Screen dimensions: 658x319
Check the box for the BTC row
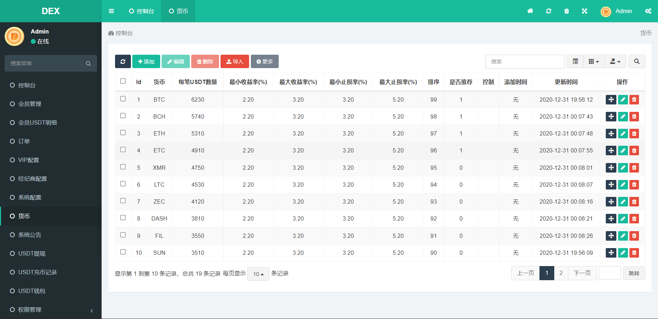pos(123,99)
